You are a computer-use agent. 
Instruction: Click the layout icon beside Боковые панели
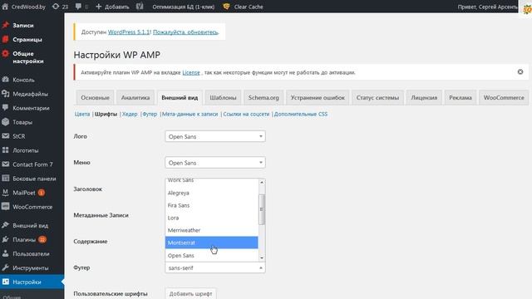[x=6, y=179]
